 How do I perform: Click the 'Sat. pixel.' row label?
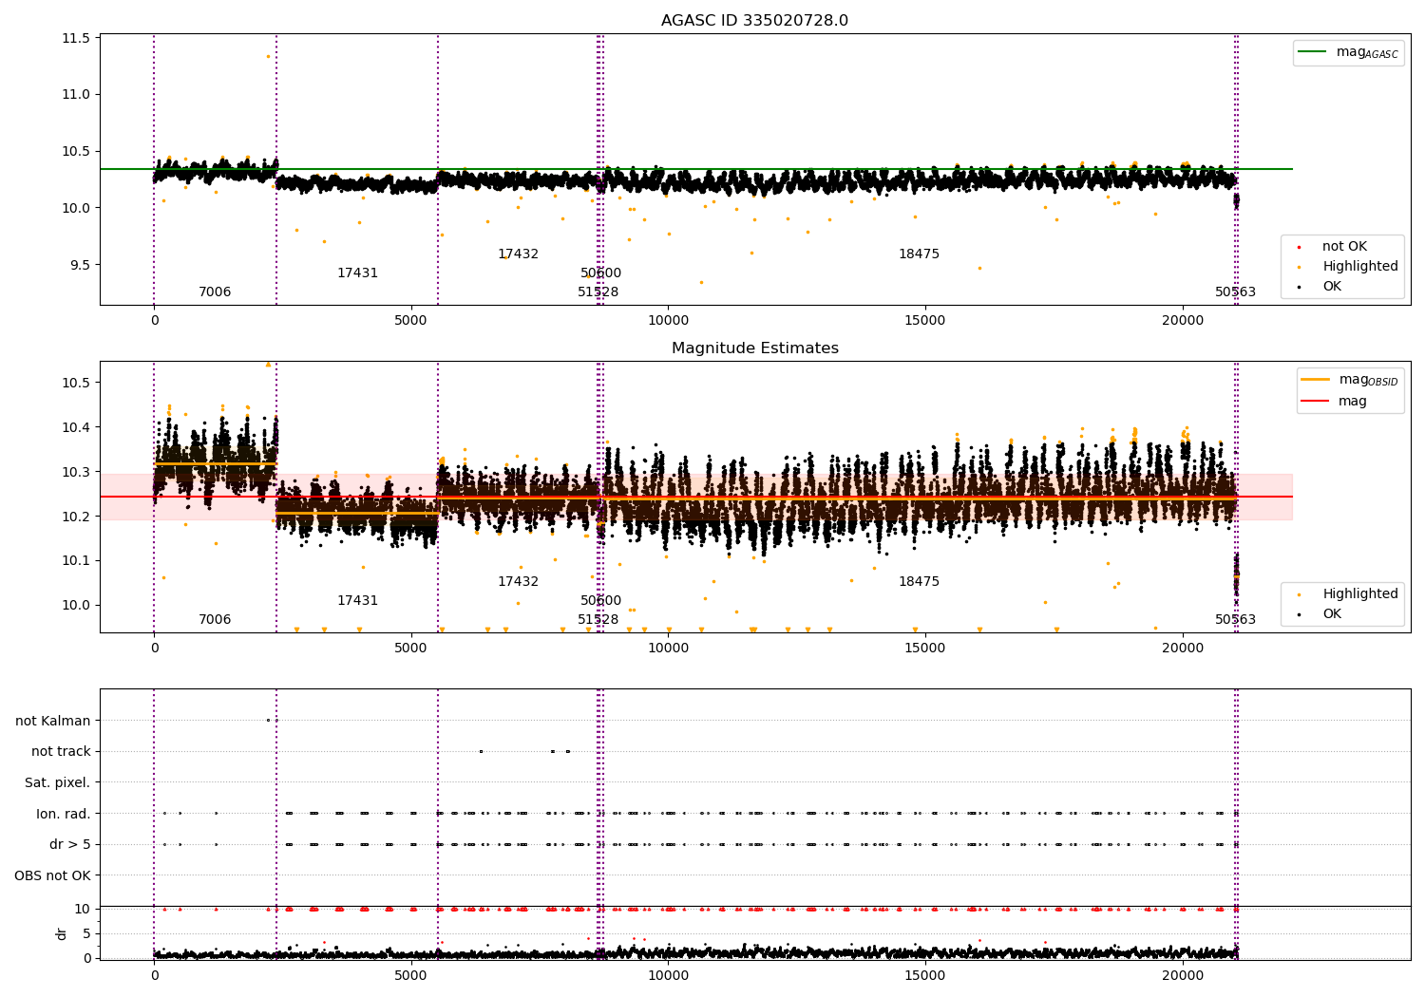[x=57, y=783]
